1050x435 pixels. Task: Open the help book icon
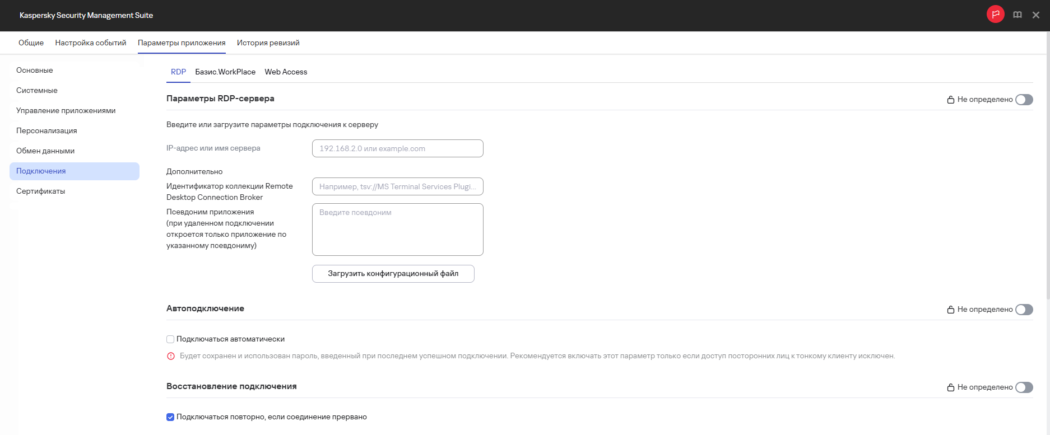point(1018,15)
